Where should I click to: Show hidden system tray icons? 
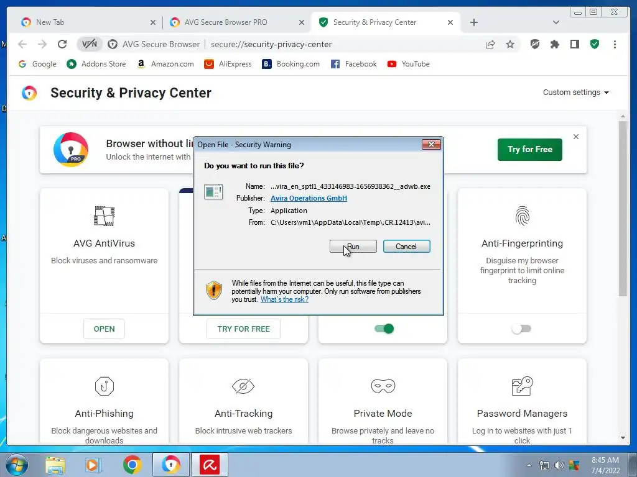pos(529,465)
